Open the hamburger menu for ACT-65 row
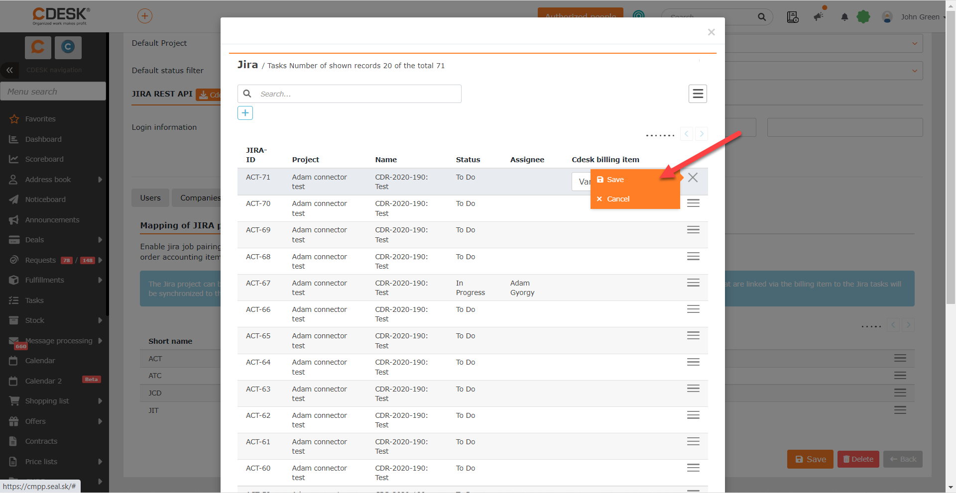 tap(693, 335)
